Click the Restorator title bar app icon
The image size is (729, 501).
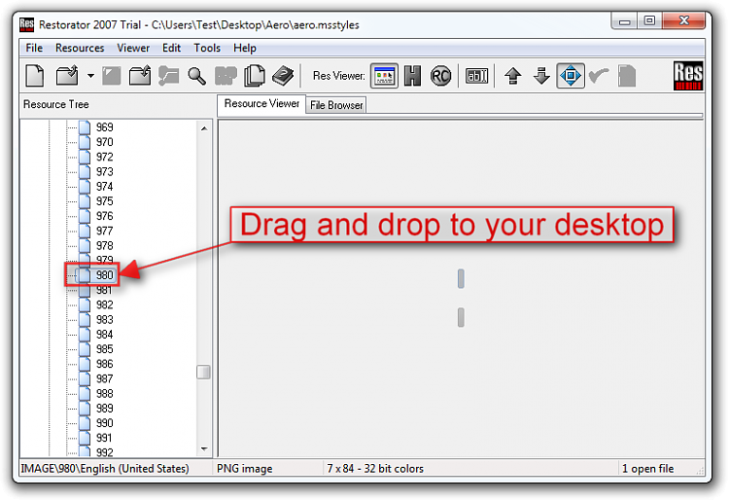pos(27,24)
